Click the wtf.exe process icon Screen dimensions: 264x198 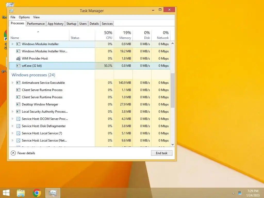(18, 66)
